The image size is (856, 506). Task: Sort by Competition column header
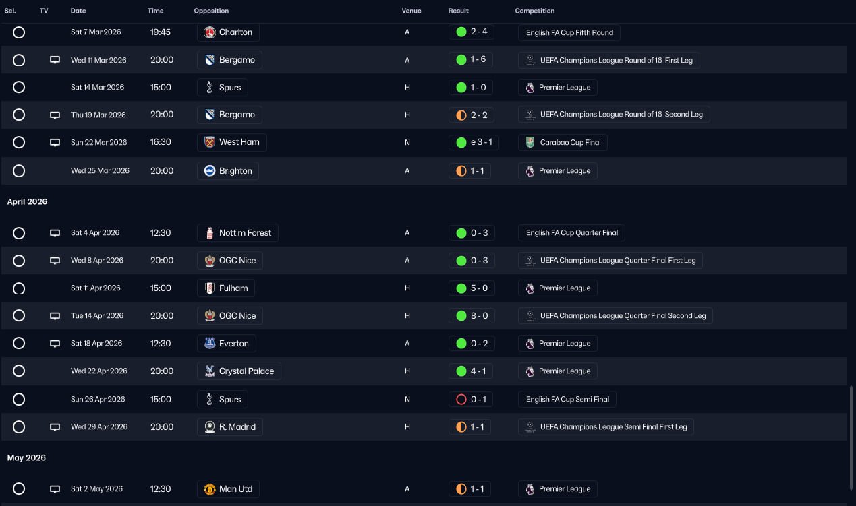pyautogui.click(x=534, y=11)
